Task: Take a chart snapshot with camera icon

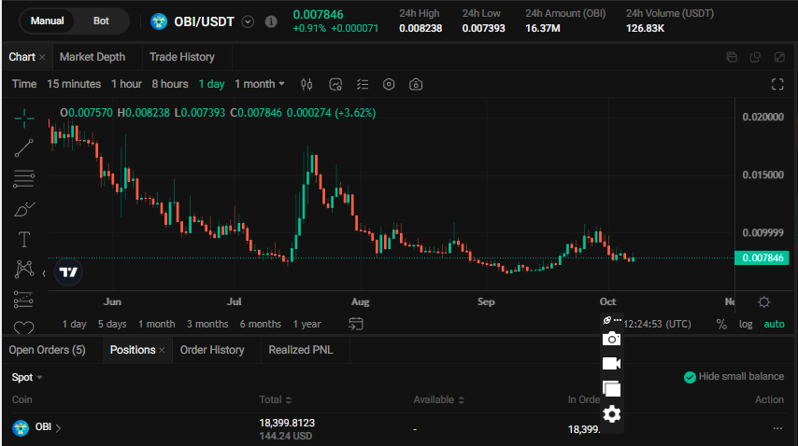Action: click(x=416, y=84)
